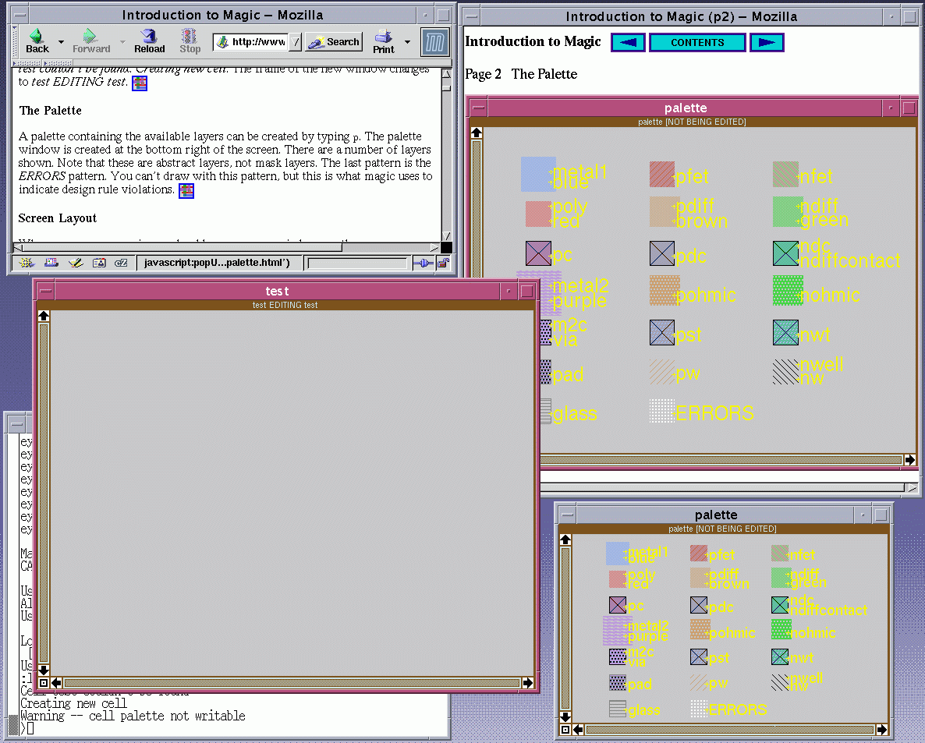The width and height of the screenshot is (925, 743).
Task: Open the Forward button history dropdown arrow
Action: pos(122,42)
